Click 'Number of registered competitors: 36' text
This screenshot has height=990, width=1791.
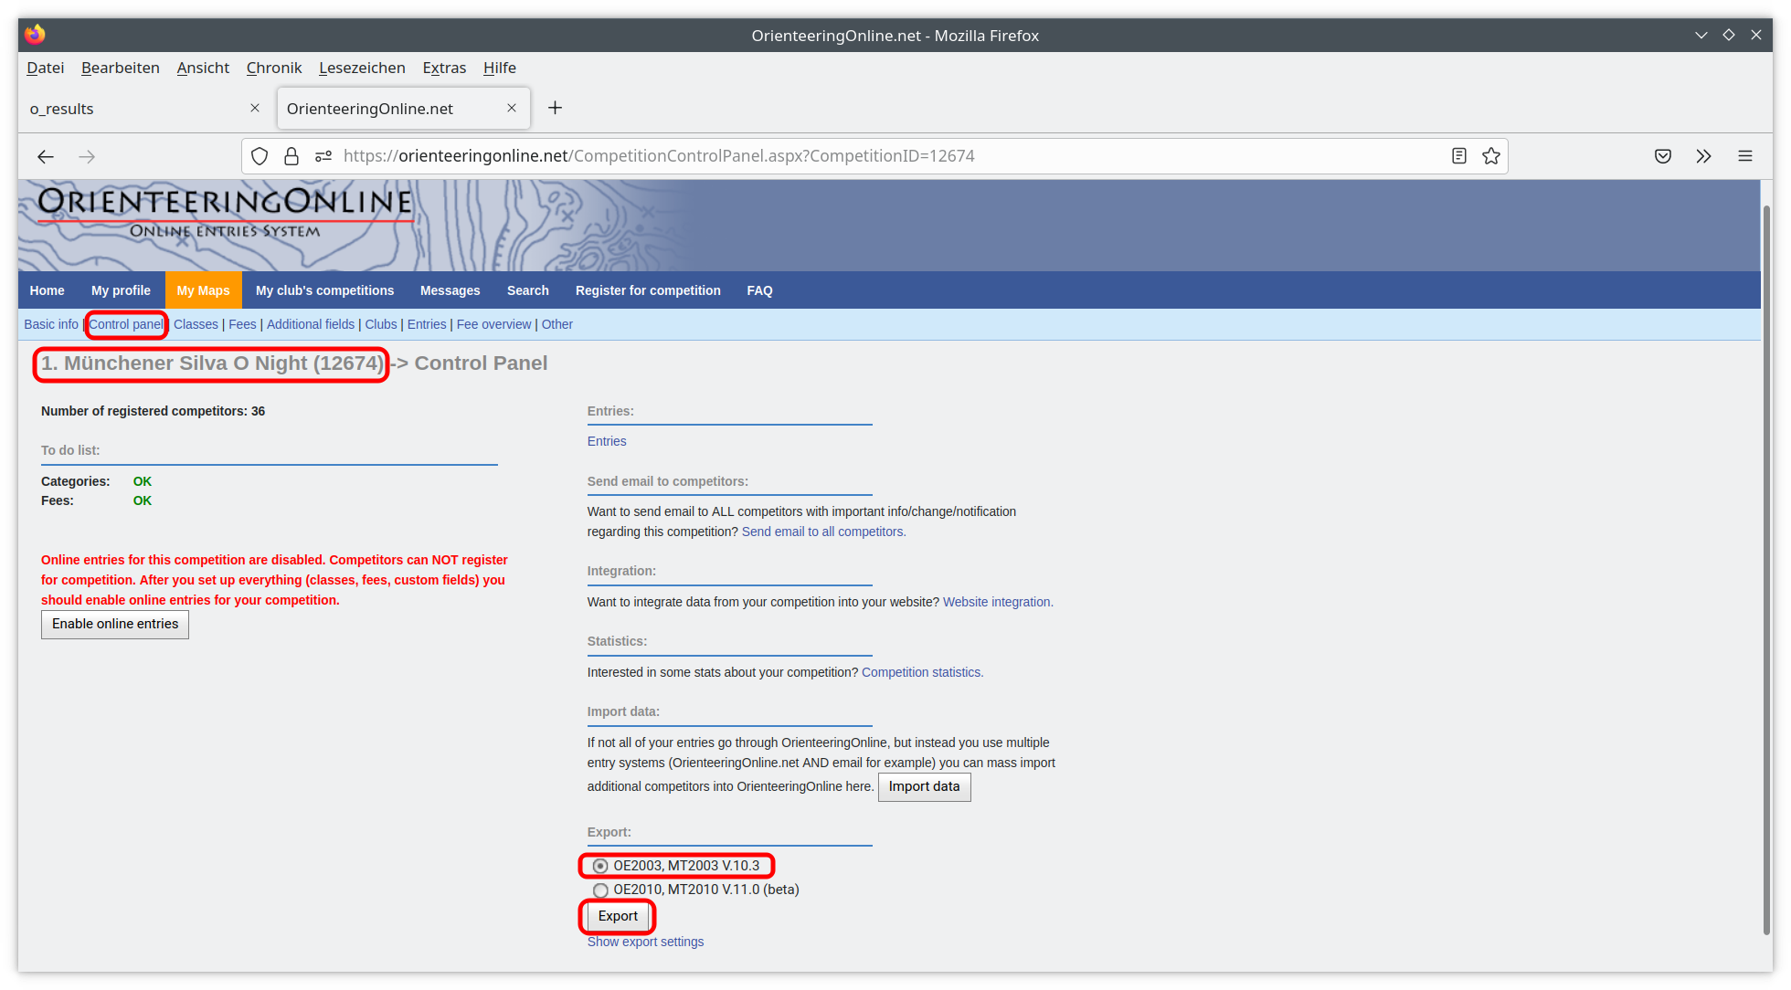pyautogui.click(x=154, y=411)
